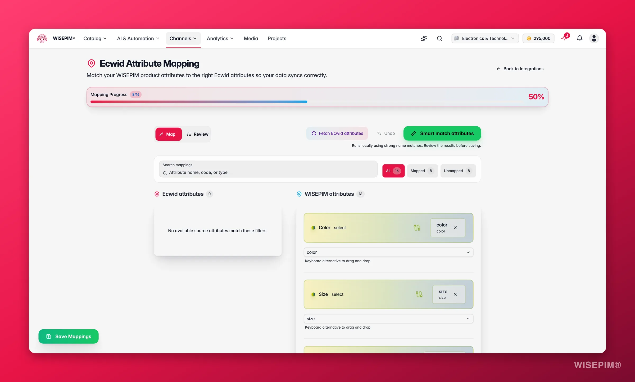Switch to Map mode
The image size is (635, 382).
pos(168,134)
